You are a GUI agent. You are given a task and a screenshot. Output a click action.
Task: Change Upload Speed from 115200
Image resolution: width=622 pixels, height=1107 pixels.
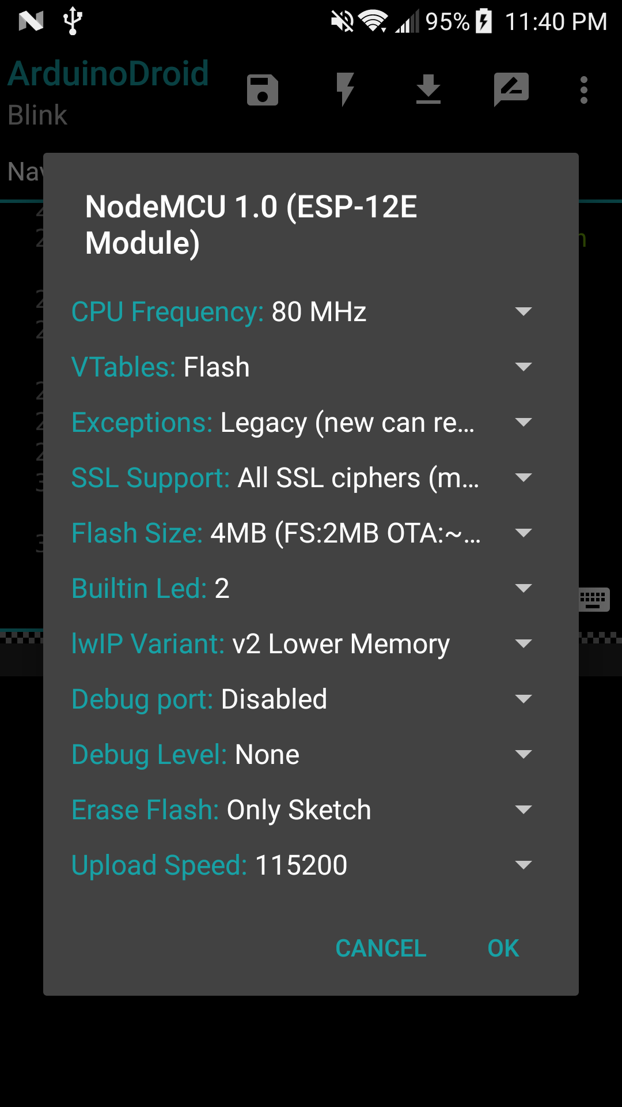(x=523, y=864)
